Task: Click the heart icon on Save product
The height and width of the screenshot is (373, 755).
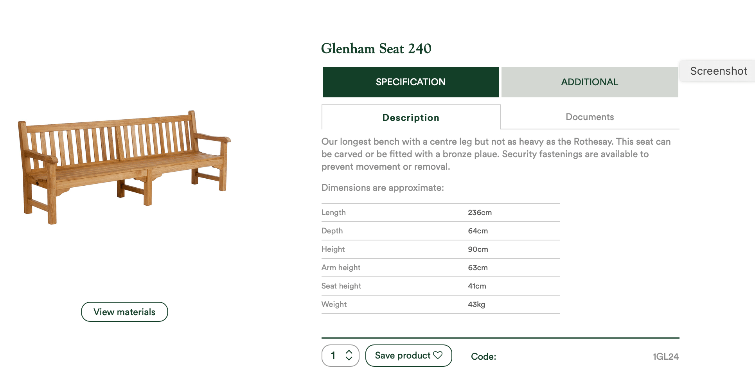Action: click(438, 355)
